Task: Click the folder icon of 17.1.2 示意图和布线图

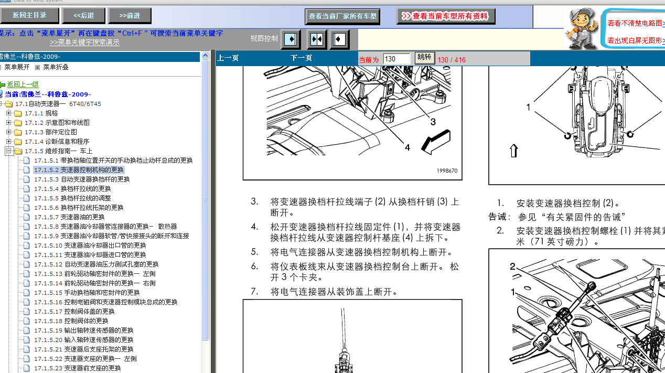Action: coord(18,123)
